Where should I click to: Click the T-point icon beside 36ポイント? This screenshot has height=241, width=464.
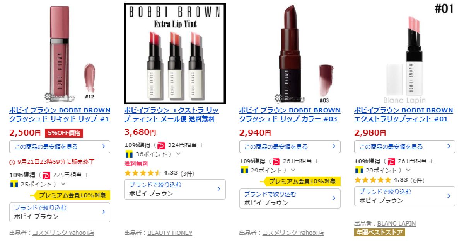click(x=128, y=154)
